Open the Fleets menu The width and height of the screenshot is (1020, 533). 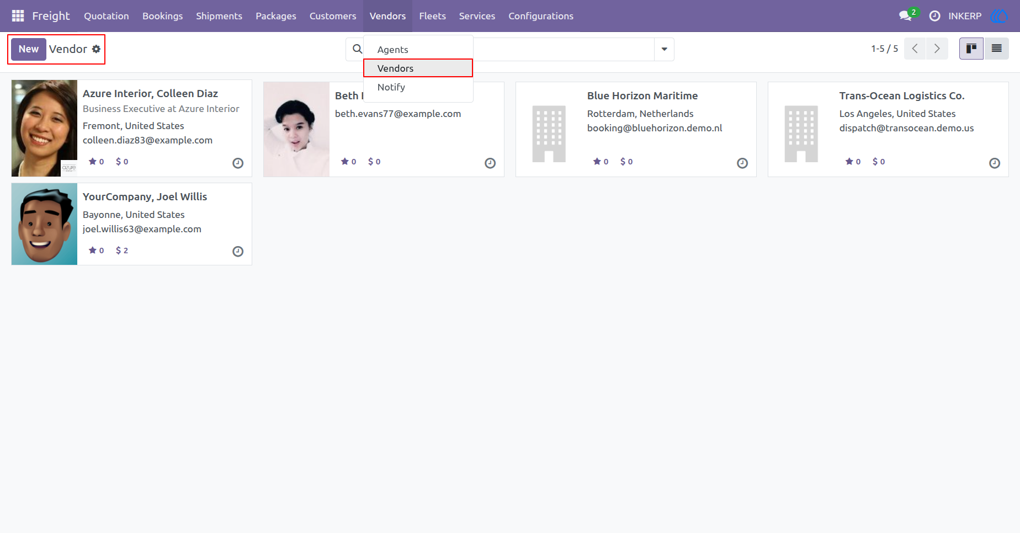click(x=432, y=16)
